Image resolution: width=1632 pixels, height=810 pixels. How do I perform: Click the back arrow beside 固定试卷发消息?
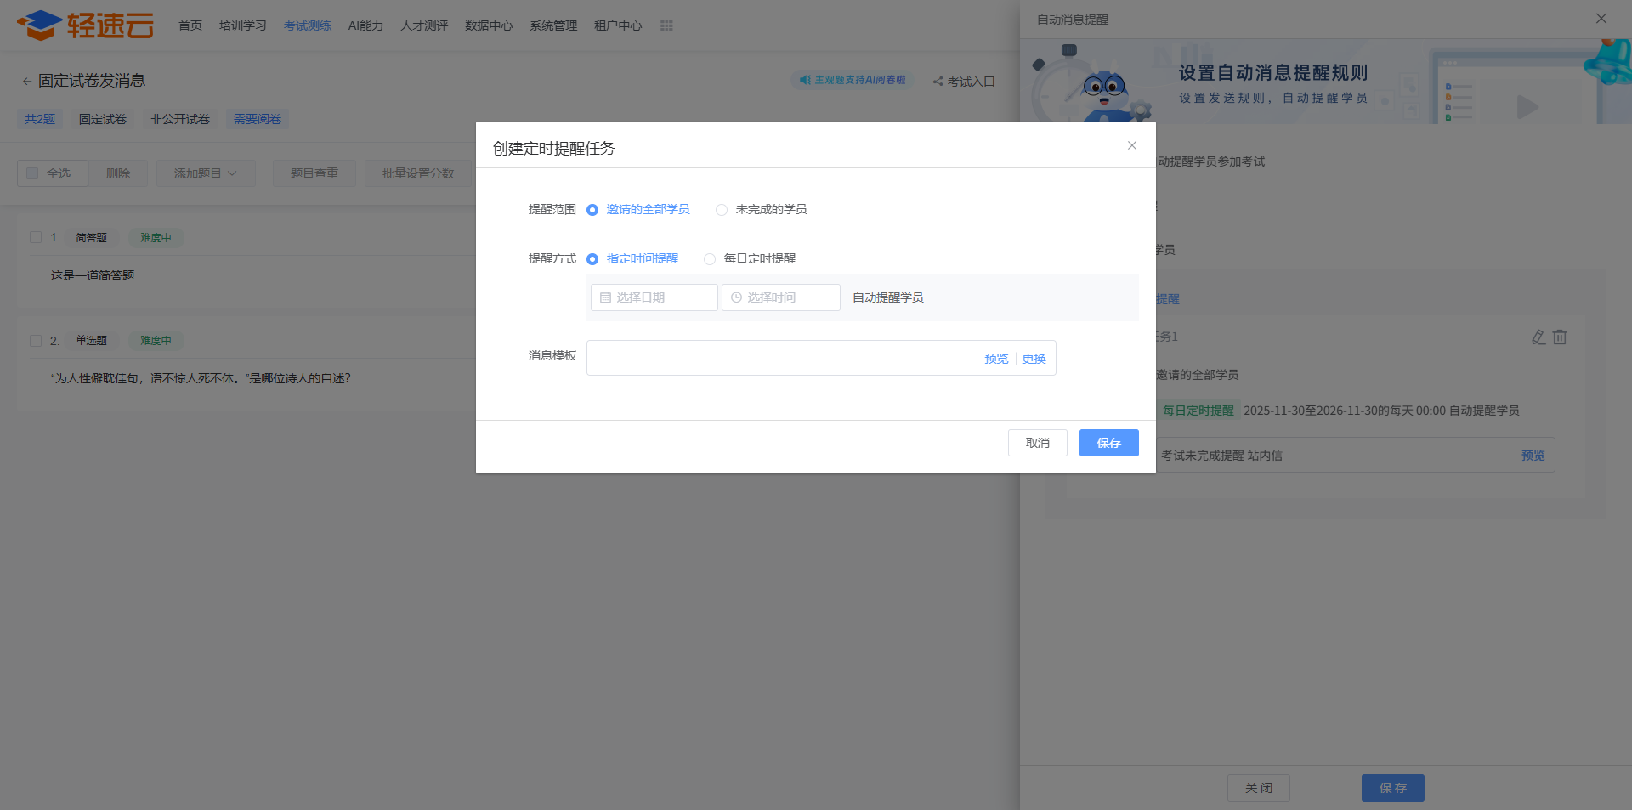tap(26, 82)
